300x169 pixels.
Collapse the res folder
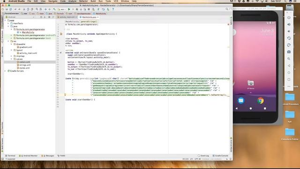pos(8,41)
